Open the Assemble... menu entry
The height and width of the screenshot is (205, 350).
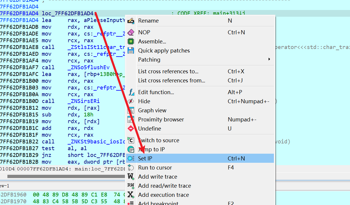[200, 41]
